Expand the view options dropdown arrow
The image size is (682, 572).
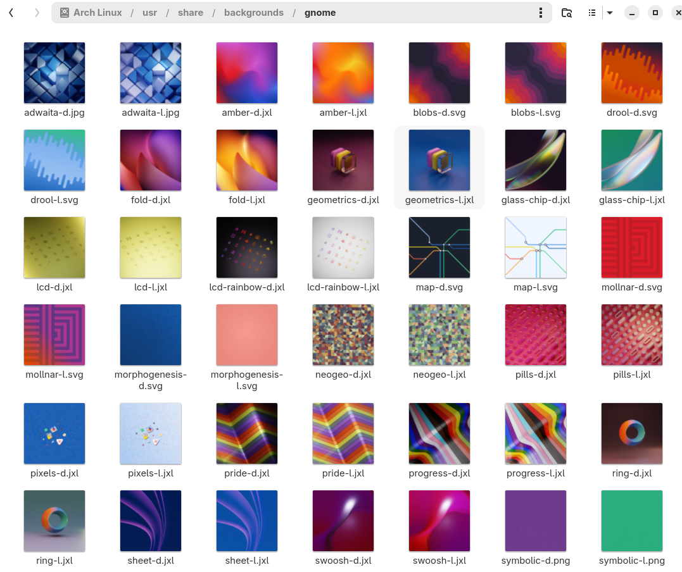coord(610,13)
